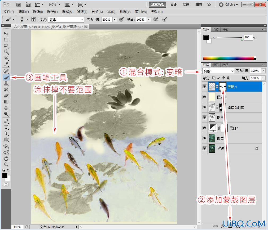The height and width of the screenshot is (230, 268).
Task: Open the 图像(I) menu
Action: 38,12
